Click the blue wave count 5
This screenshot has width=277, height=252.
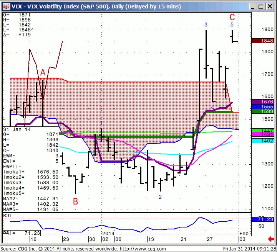[232, 25]
